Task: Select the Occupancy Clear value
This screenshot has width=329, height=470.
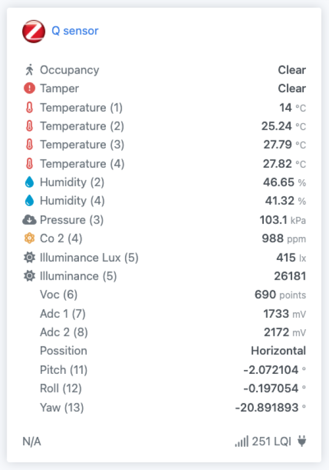Action: (292, 70)
